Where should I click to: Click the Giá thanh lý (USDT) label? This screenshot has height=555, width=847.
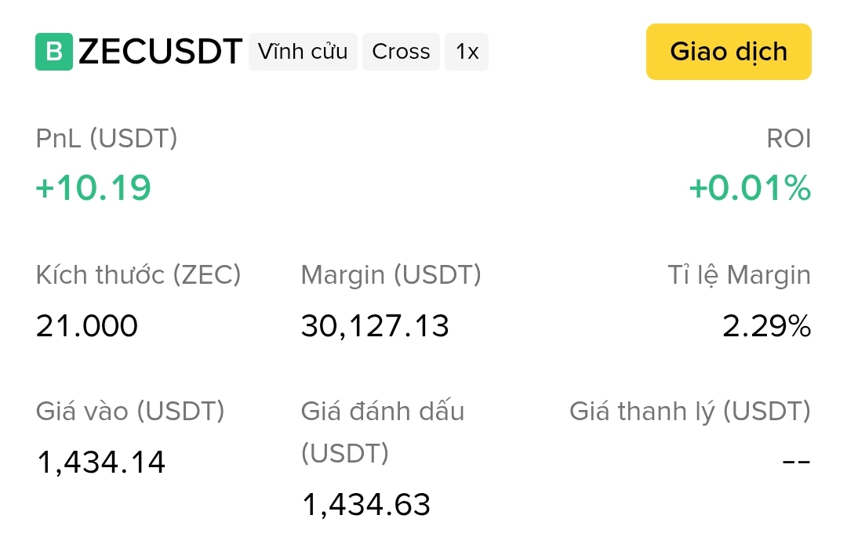690,412
